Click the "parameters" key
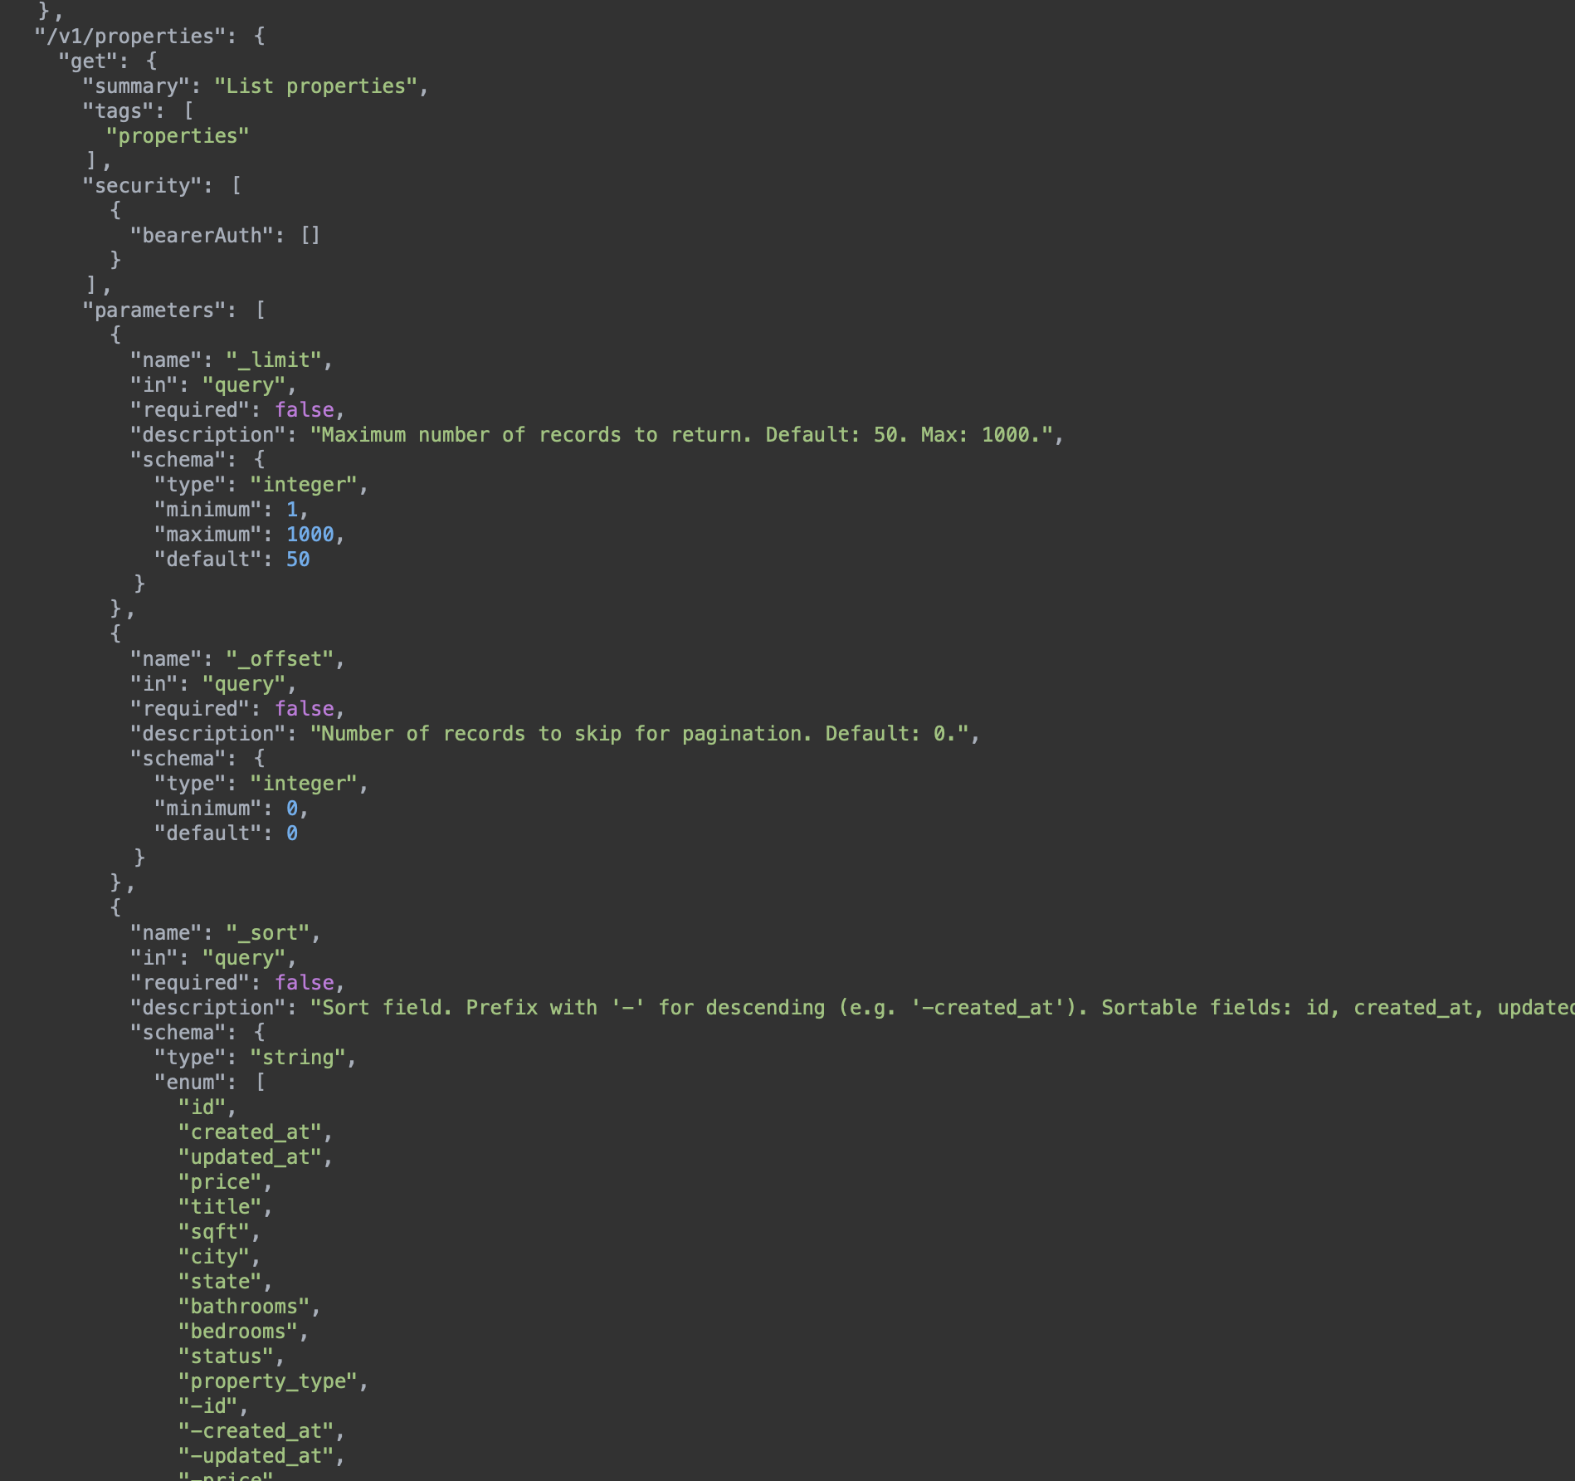1575x1481 pixels. [x=154, y=310]
